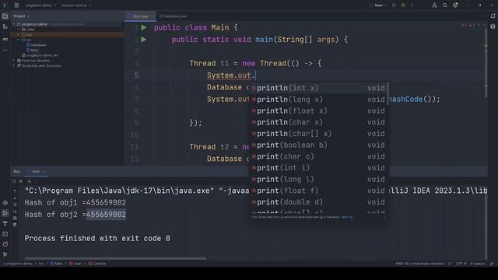Open the Version control dropdown
The width and height of the screenshot is (498, 280).
coord(76,5)
